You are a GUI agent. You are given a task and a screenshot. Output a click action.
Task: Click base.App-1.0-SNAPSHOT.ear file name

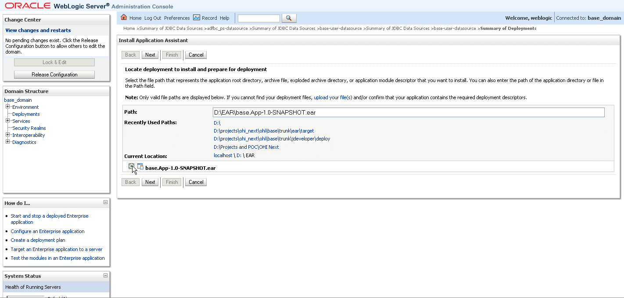[180, 168]
